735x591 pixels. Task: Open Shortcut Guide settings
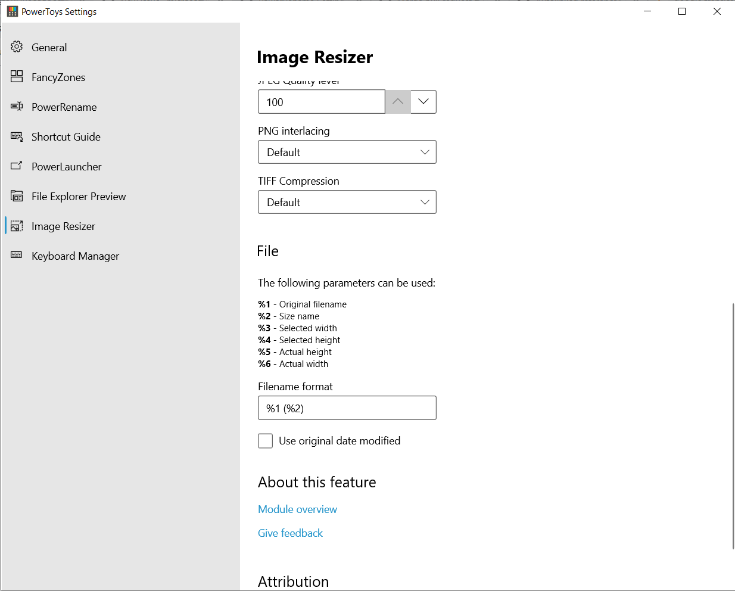point(120,136)
